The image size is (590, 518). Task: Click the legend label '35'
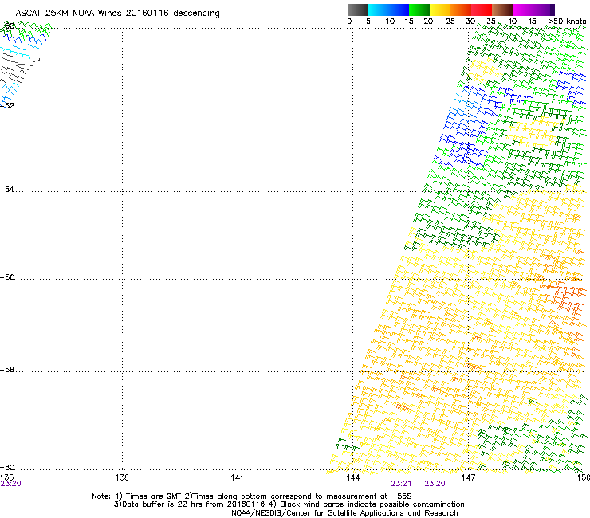491,22
